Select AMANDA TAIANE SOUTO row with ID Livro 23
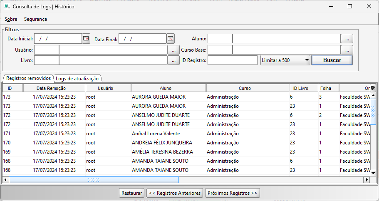This screenshot has width=379, height=201. [x=186, y=170]
